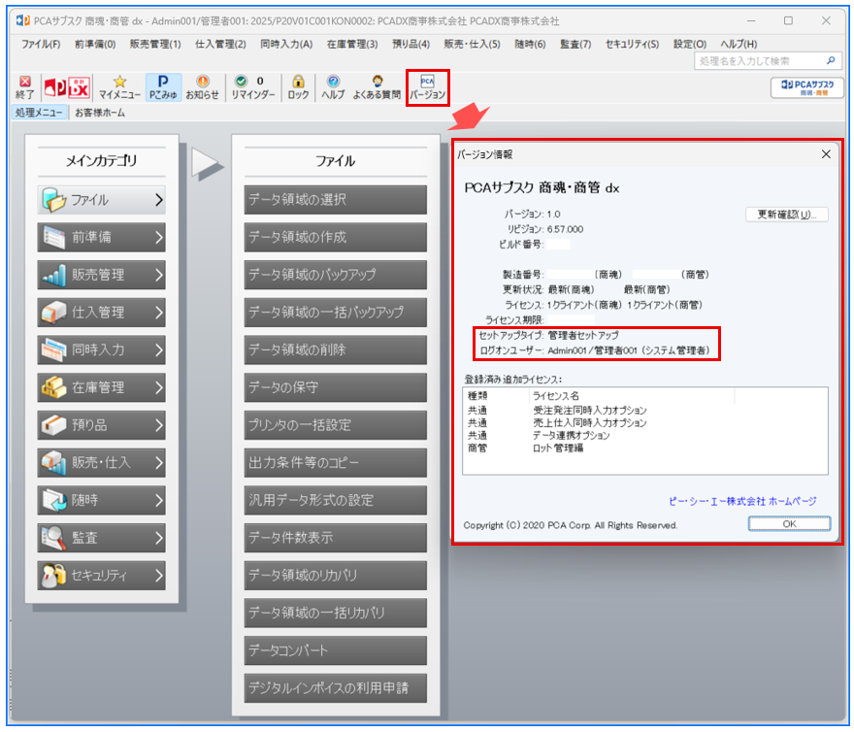Click the PCAサブスク logo button

[x=807, y=87]
